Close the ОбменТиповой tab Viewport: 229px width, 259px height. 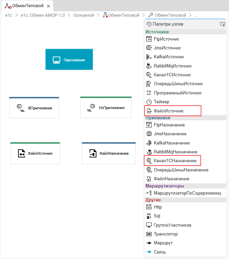pyautogui.click(x=48, y=6)
